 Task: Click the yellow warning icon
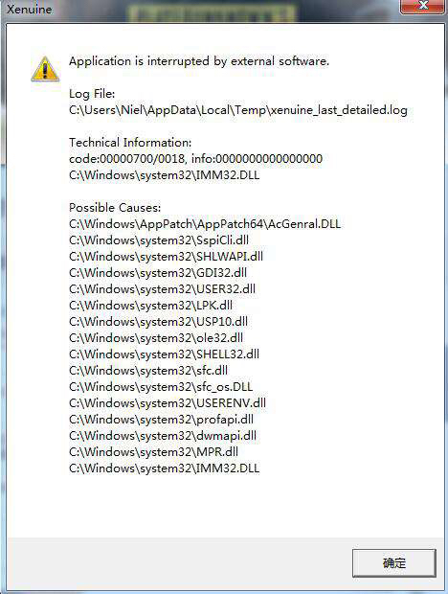click(45, 69)
